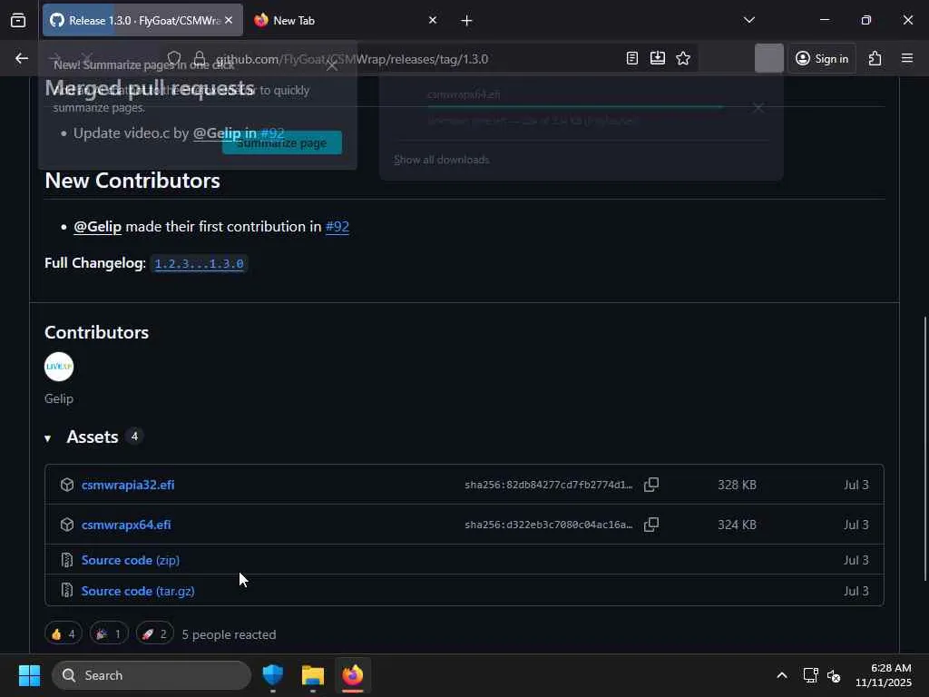
Task: Open File Explorer from taskbar
Action: click(x=313, y=675)
